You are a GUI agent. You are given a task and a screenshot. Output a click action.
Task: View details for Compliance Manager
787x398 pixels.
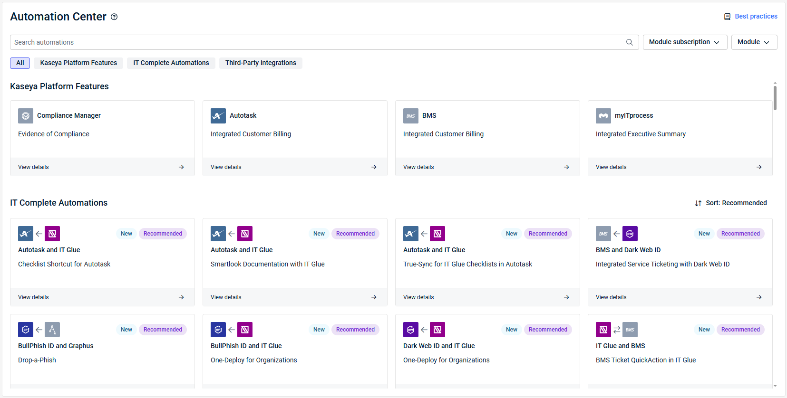pyautogui.click(x=102, y=167)
